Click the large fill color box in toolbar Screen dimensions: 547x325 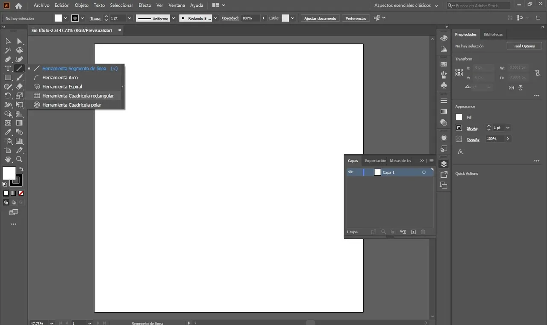[9, 173]
